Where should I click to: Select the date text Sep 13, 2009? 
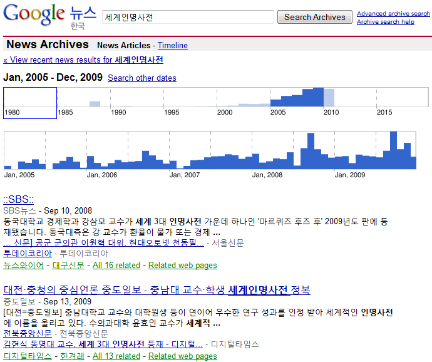tap(67, 301)
